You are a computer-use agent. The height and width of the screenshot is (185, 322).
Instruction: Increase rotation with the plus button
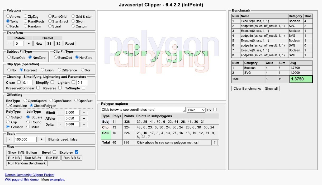click(29, 44)
